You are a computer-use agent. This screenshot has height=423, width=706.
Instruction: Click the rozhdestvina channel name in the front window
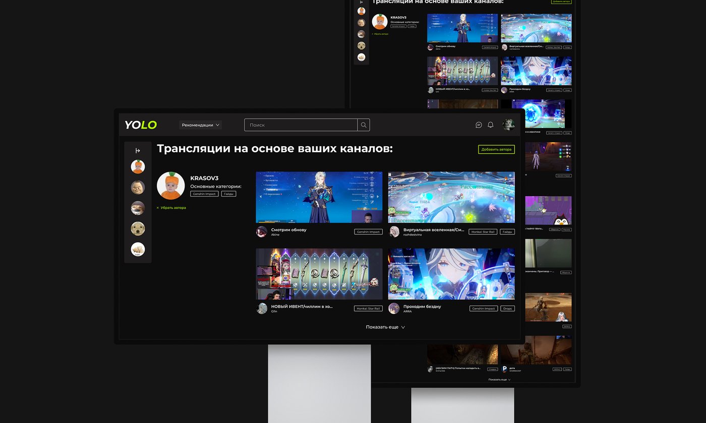[x=413, y=235]
